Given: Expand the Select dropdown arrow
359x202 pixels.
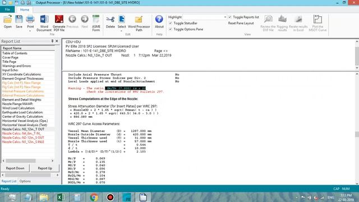Looking at the screenshot, I should pos(122,31).
